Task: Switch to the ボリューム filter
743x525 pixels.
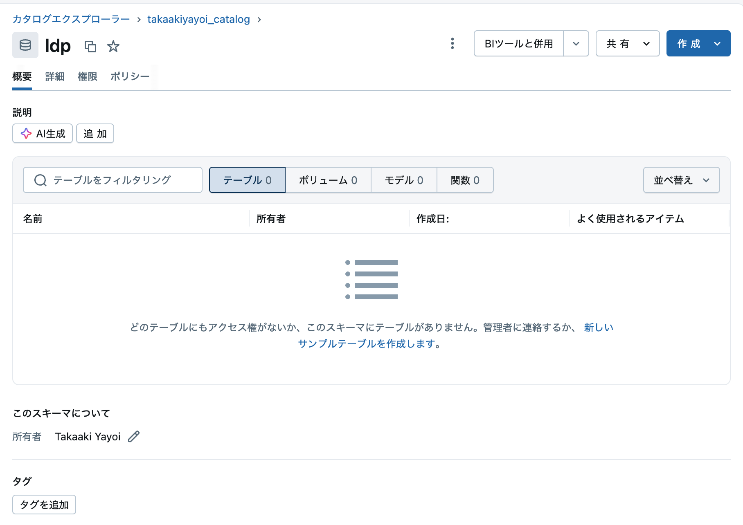Action: 328,180
